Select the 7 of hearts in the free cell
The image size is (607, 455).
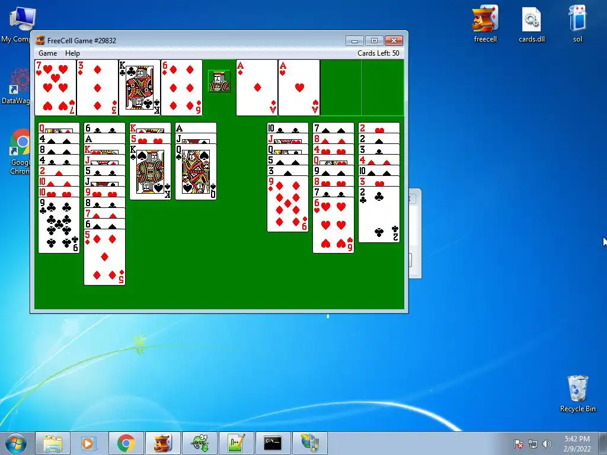point(55,88)
